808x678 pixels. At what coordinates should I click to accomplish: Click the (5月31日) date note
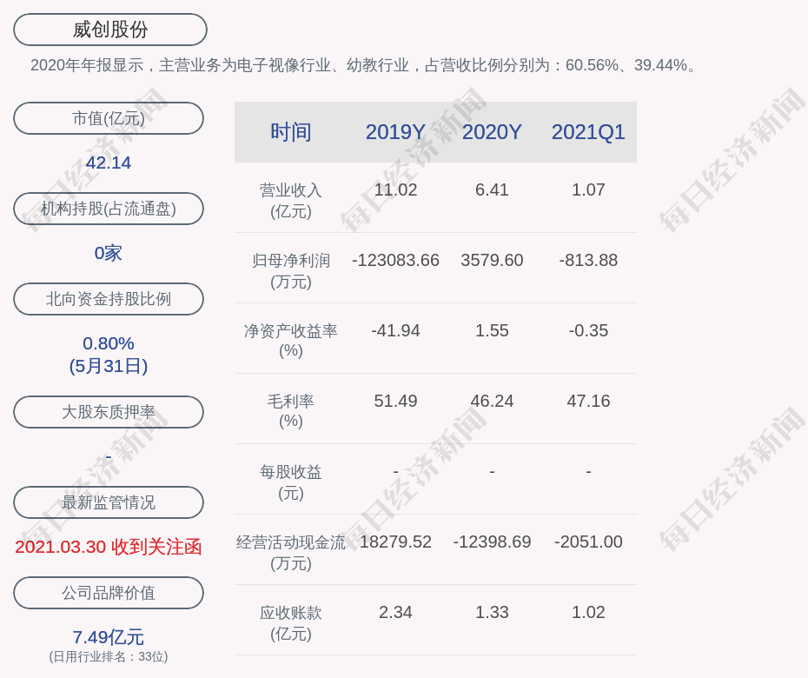coord(109,366)
